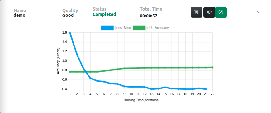Select the green IoU point at iteration 9

tap(124, 68)
